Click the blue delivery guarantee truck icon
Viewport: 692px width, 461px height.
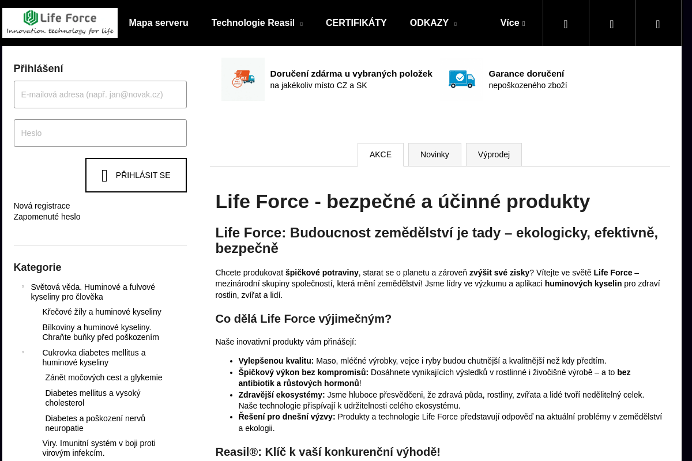461,79
